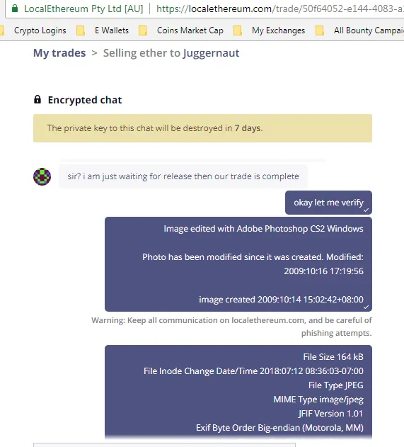The width and height of the screenshot is (404, 447).
Task: Click the green secure padlock icon
Action: [x=15, y=9]
